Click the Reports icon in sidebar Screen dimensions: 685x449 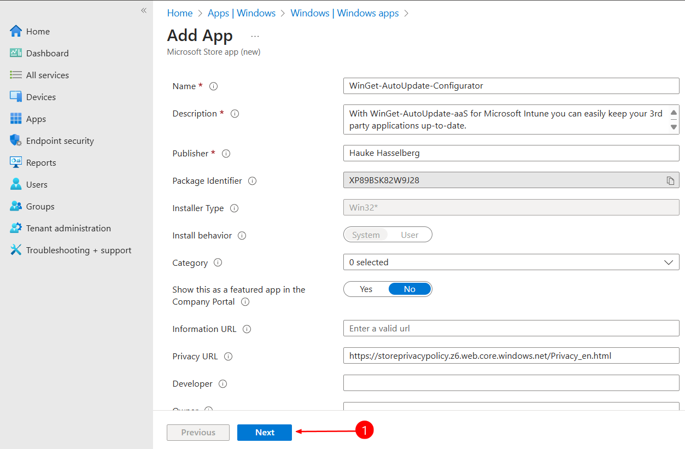[16, 162]
